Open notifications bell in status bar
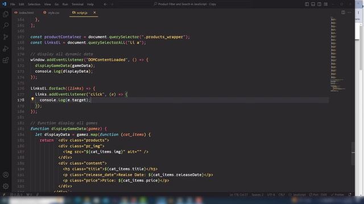The height and width of the screenshot is (204, 364). (350, 194)
